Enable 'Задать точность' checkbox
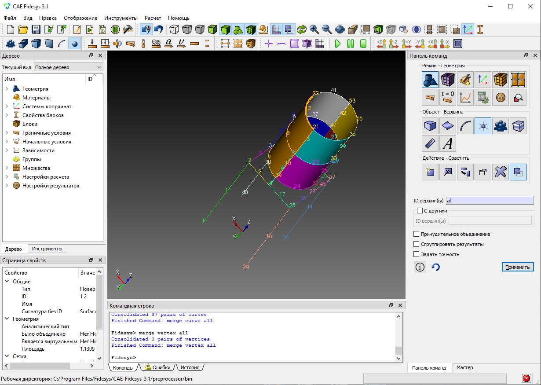 (417, 254)
